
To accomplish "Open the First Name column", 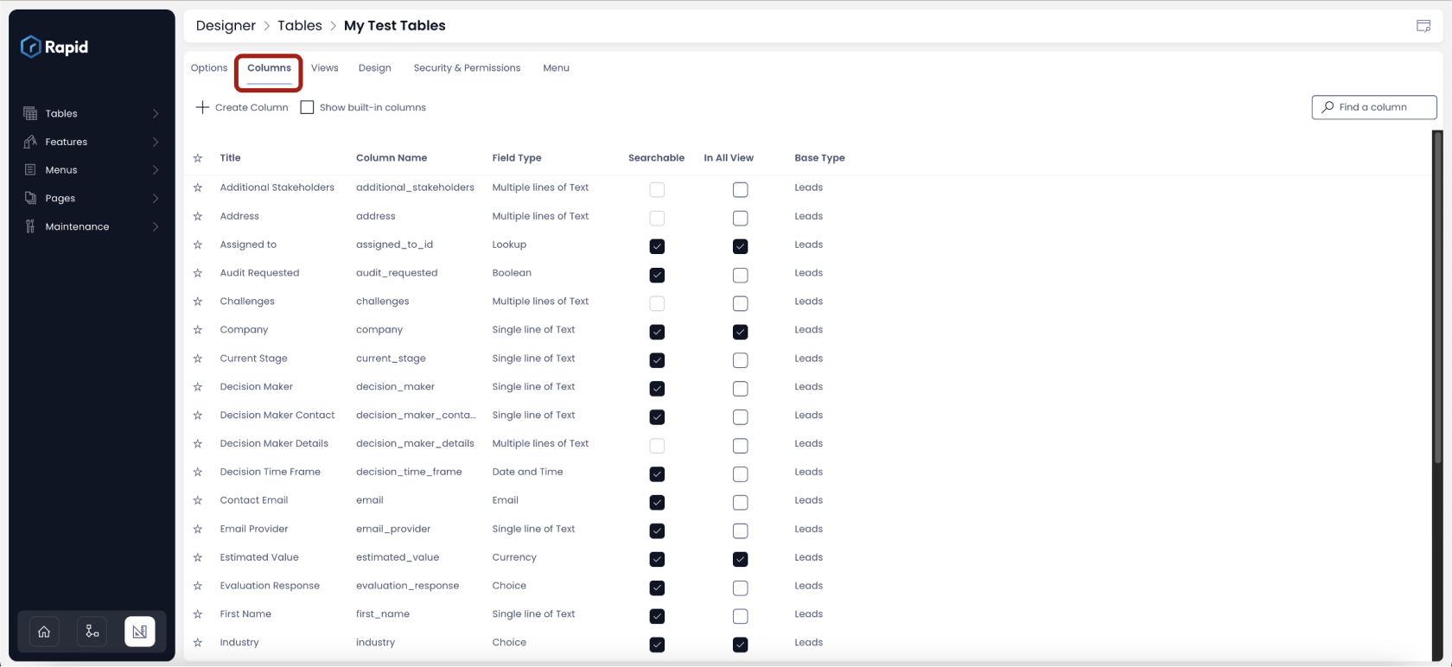I will tap(245, 614).
